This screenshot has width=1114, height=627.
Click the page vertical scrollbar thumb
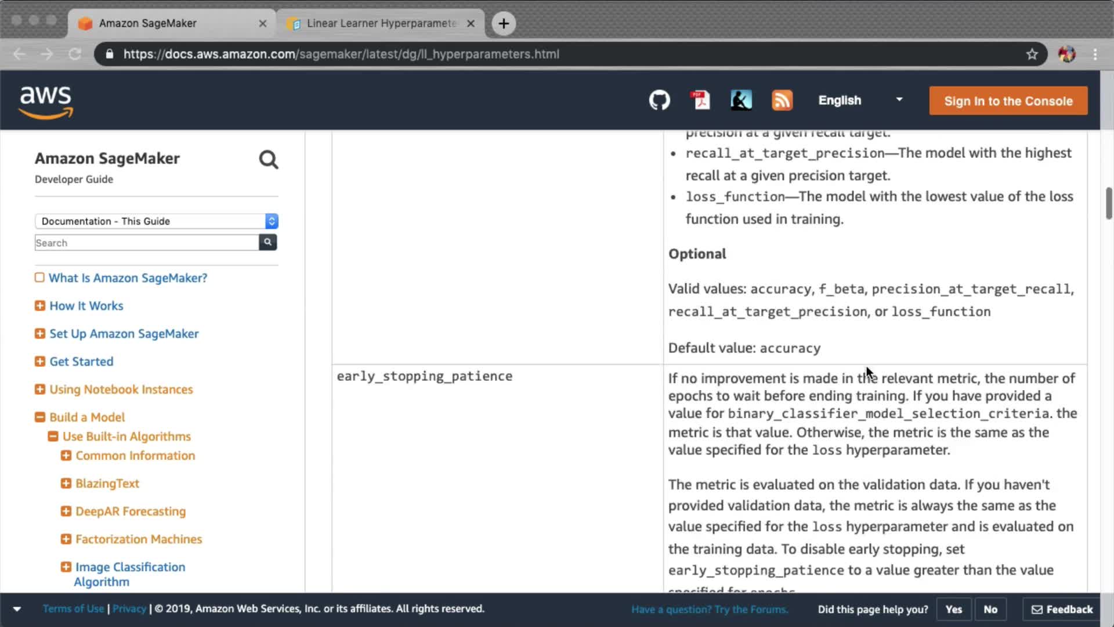point(1108,203)
